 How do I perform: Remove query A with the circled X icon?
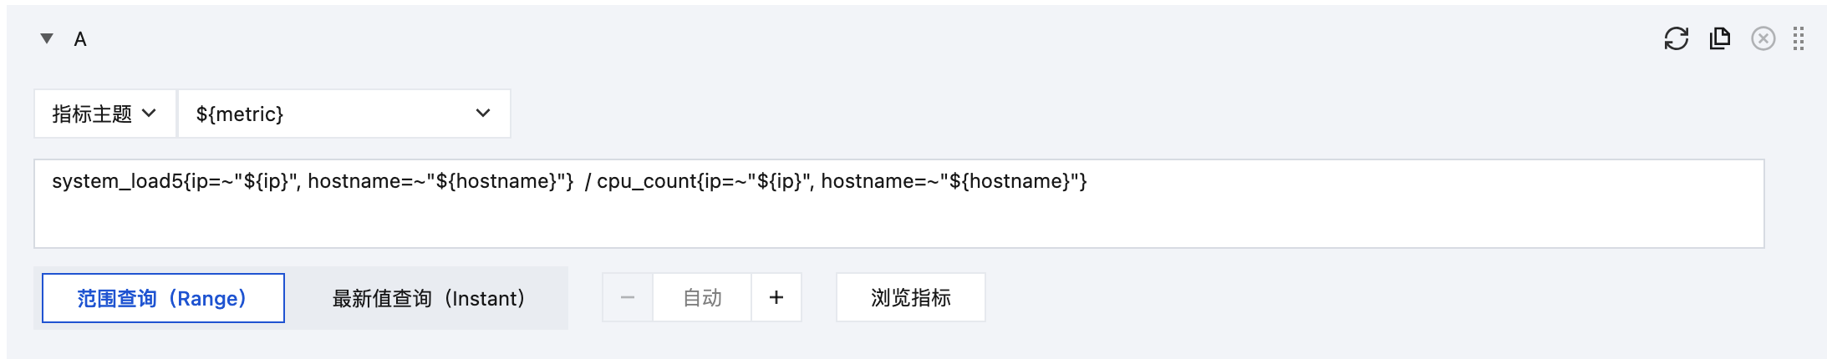(1763, 38)
